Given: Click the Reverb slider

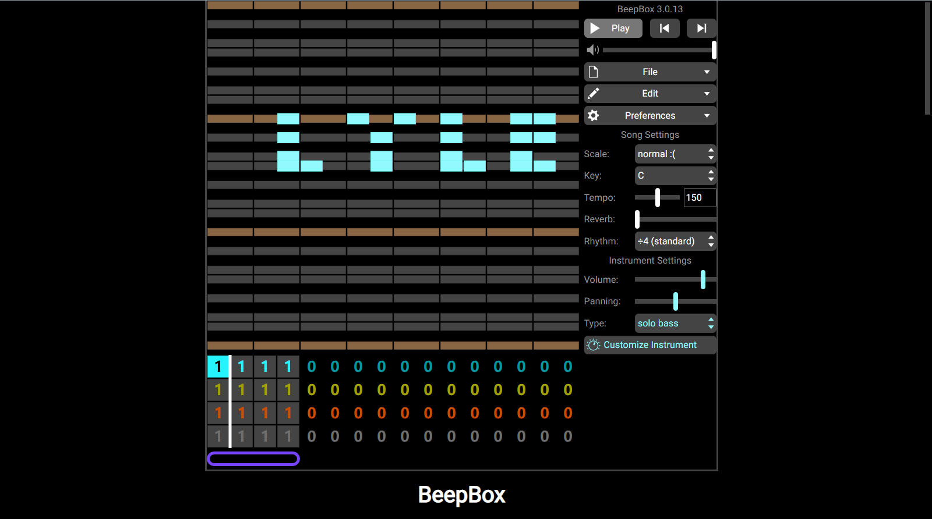Looking at the screenshot, I should 676,219.
